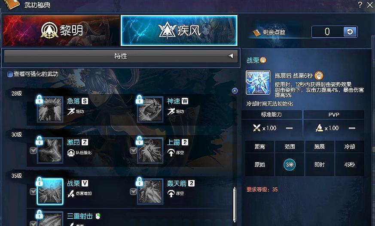Toggle the checkbox beside 上踢 skill

133,151
